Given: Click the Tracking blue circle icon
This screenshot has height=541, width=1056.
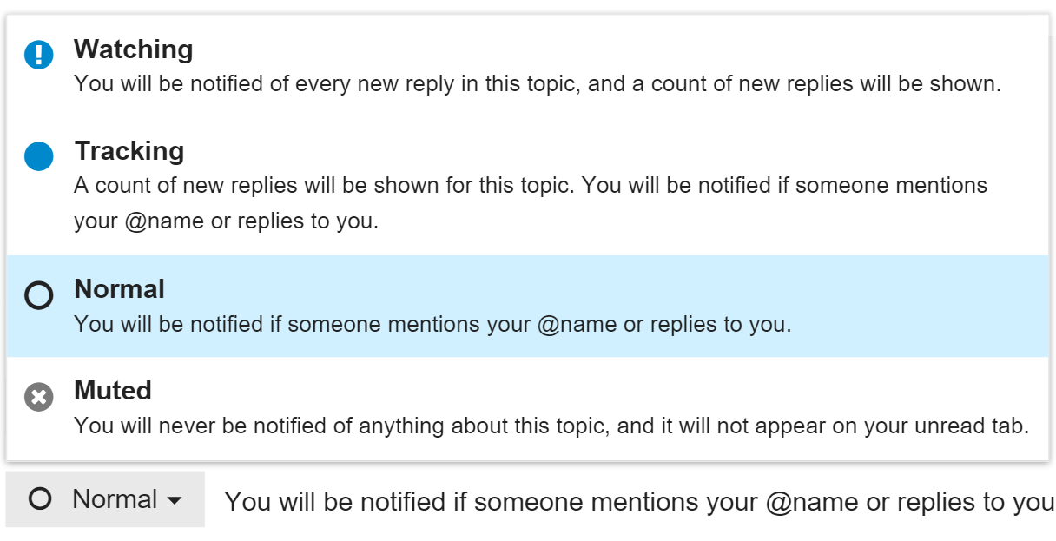Looking at the screenshot, I should tap(39, 157).
